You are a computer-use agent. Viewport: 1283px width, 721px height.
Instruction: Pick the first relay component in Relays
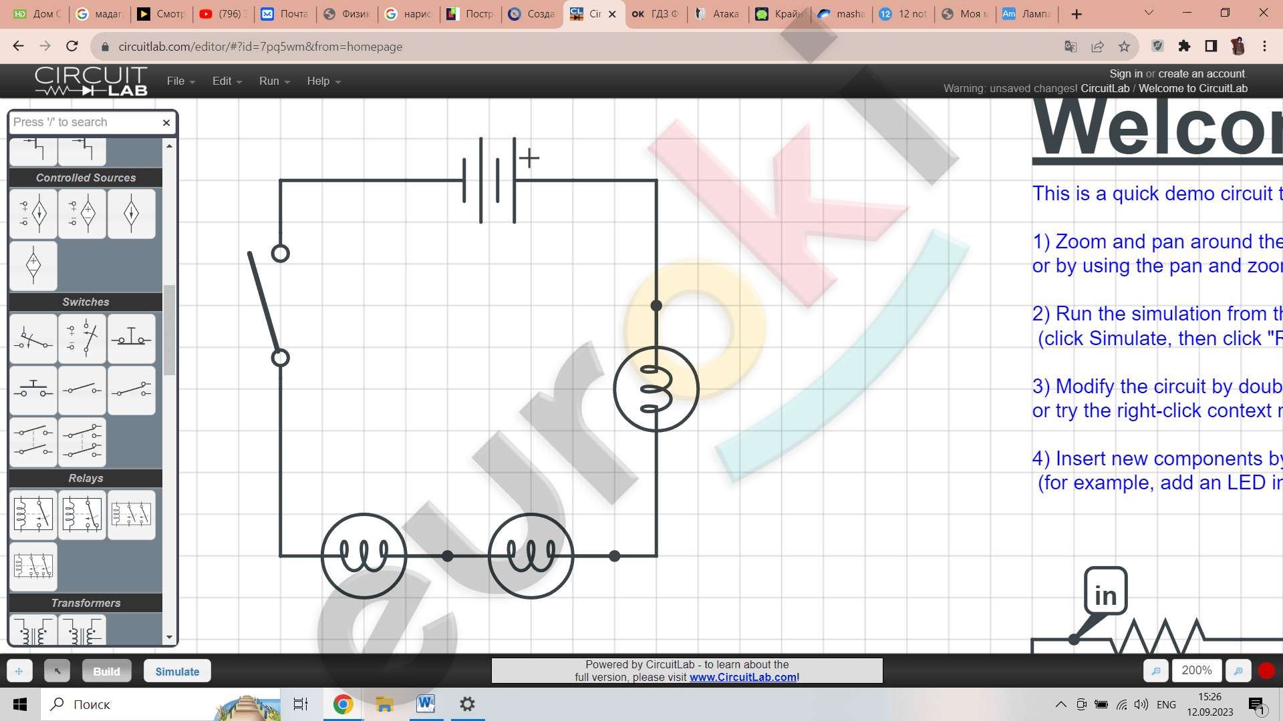pos(33,515)
